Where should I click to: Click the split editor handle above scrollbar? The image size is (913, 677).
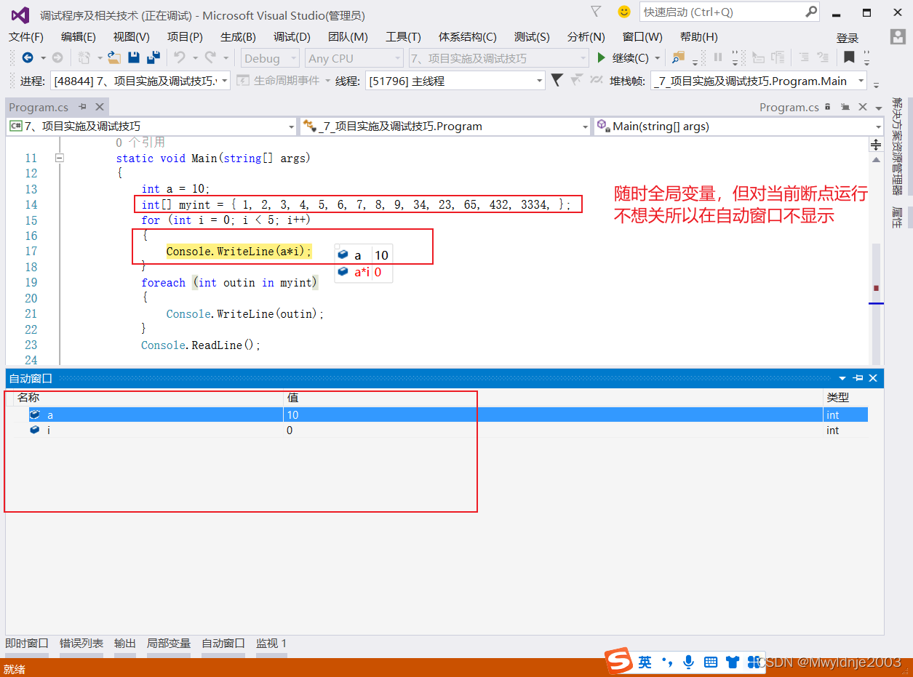pos(876,145)
